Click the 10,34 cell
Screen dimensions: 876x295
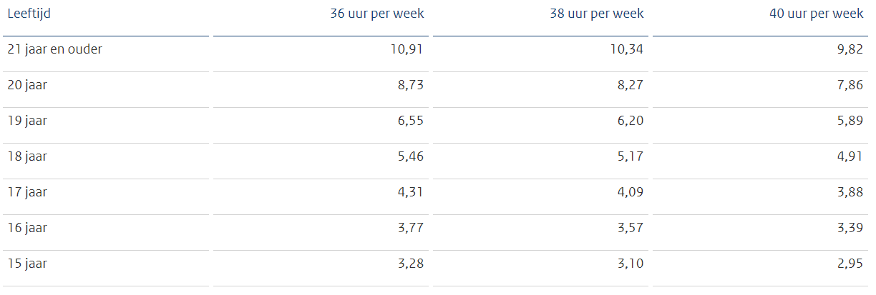pos(628,50)
